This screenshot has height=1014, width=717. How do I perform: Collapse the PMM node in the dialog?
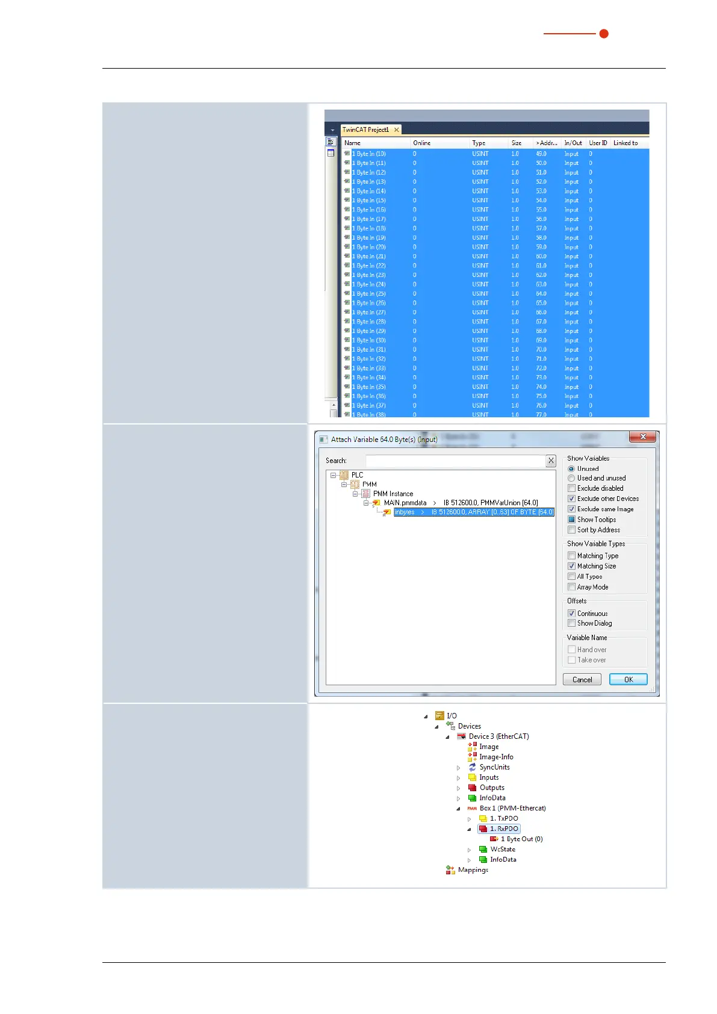coord(344,484)
